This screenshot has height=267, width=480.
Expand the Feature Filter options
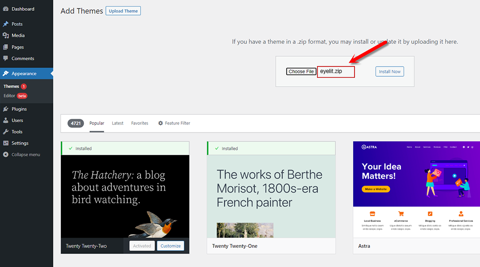pyautogui.click(x=174, y=123)
